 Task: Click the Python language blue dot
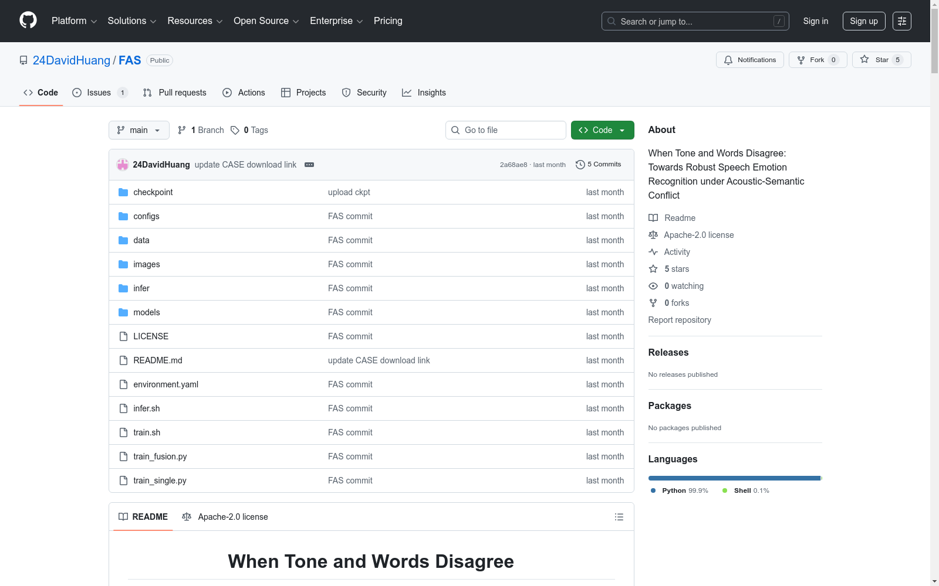(653, 490)
